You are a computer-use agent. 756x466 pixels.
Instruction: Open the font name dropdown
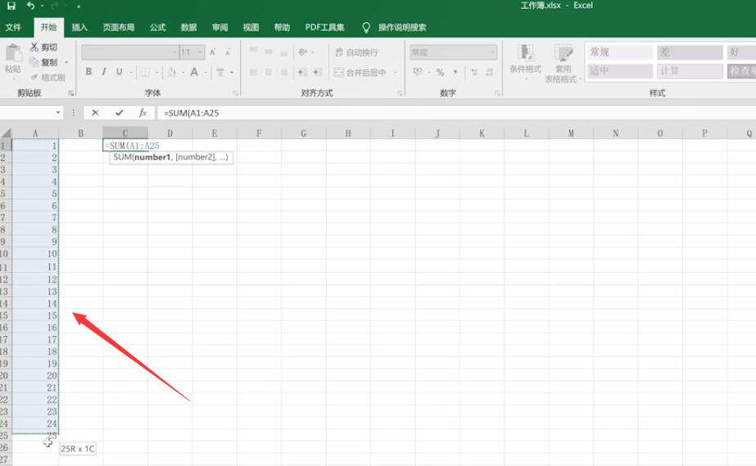[174, 52]
